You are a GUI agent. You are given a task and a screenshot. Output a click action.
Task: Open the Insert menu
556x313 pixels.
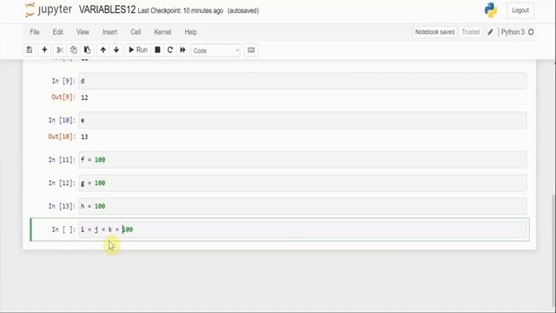pos(110,32)
